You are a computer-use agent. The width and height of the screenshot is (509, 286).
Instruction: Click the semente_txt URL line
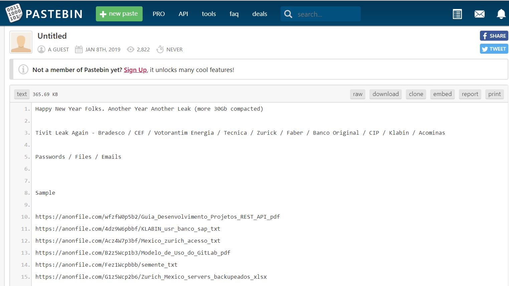coord(106,265)
